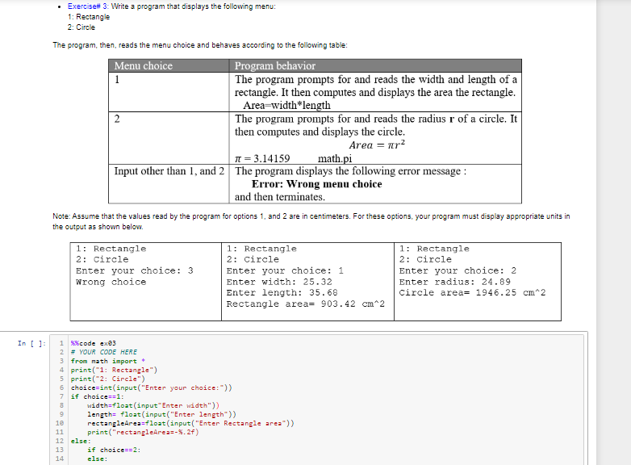Click the 'In [ ]:' cell prompt
The image size is (631, 465).
click(x=31, y=343)
